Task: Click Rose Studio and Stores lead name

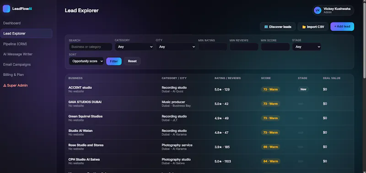Action: click(x=86, y=145)
